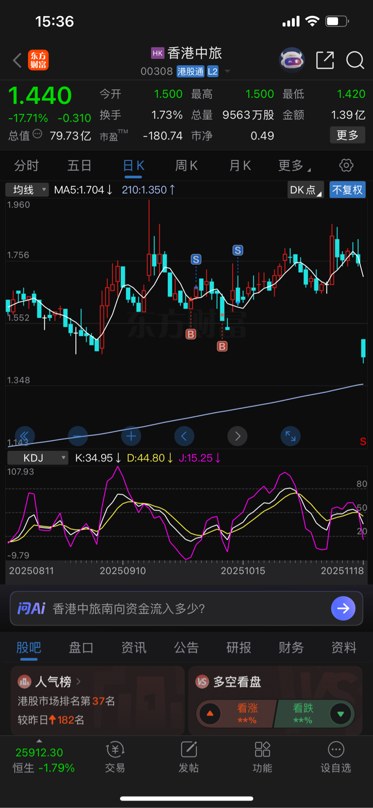
Task: Toggle the 不复权 adjustment mode
Action: coord(347,190)
